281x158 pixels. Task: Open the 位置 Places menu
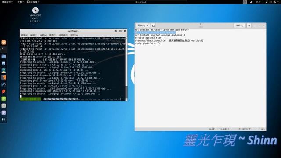(x=21, y=2)
